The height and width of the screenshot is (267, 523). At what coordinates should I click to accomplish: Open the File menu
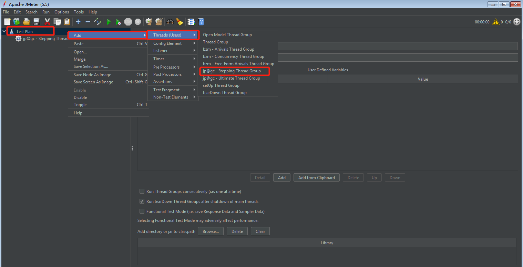pos(6,12)
